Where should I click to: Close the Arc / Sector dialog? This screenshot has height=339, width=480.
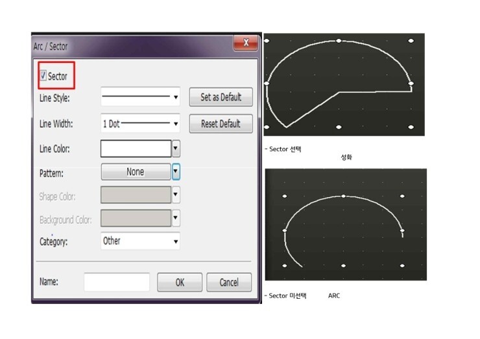(246, 43)
